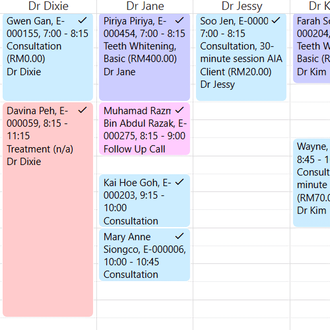Click checkmark icon on Gwen Gan appointment
This screenshot has height=330, width=330.
click(82, 21)
